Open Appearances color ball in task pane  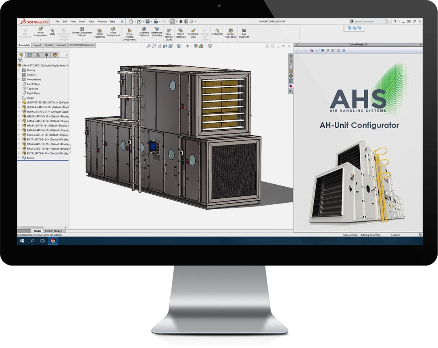[x=291, y=76]
